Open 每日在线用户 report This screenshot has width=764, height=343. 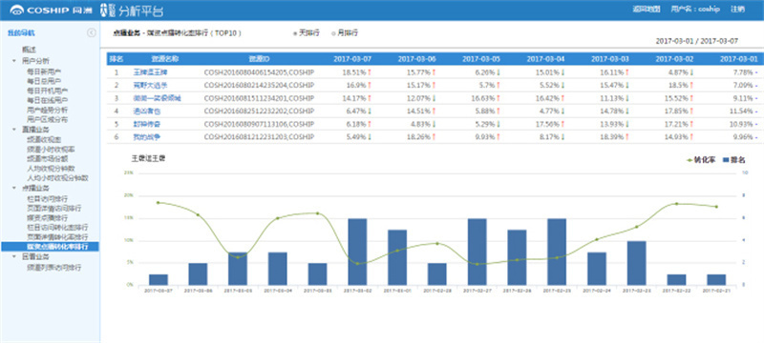[47, 101]
